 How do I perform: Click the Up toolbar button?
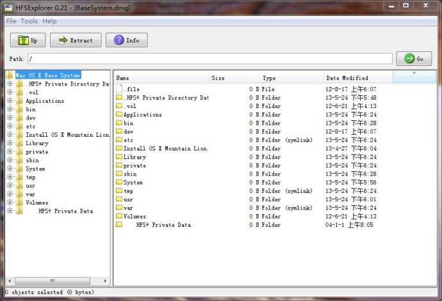28,40
